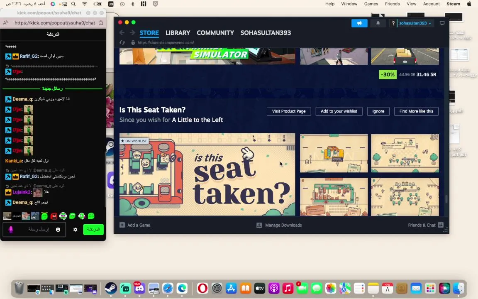478x299 pixels.
Task: Click Visit Product Page button
Action: 289,111
